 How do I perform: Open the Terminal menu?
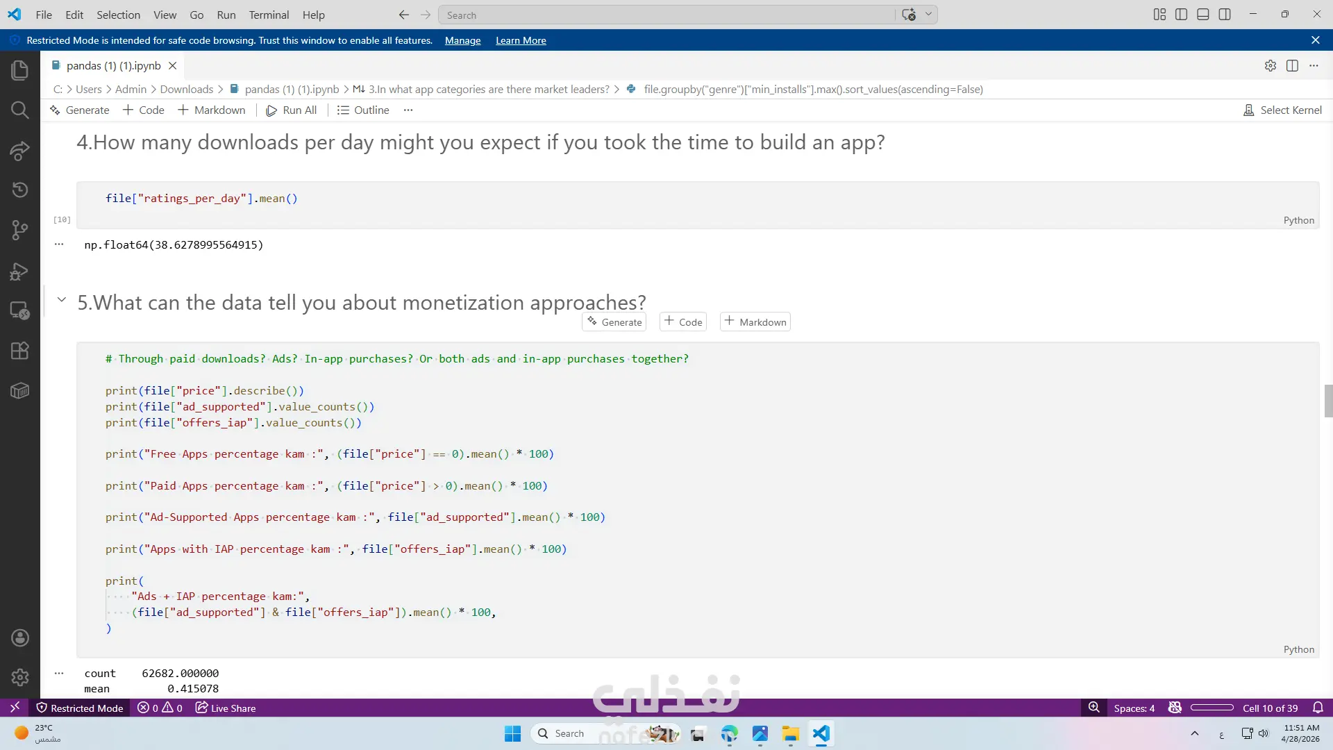(x=269, y=15)
